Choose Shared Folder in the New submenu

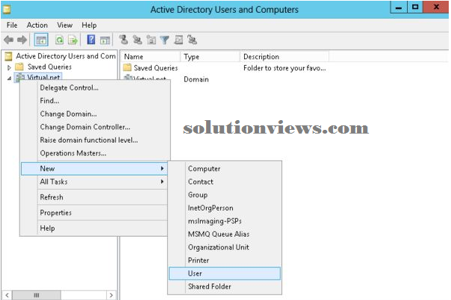[x=225, y=287]
